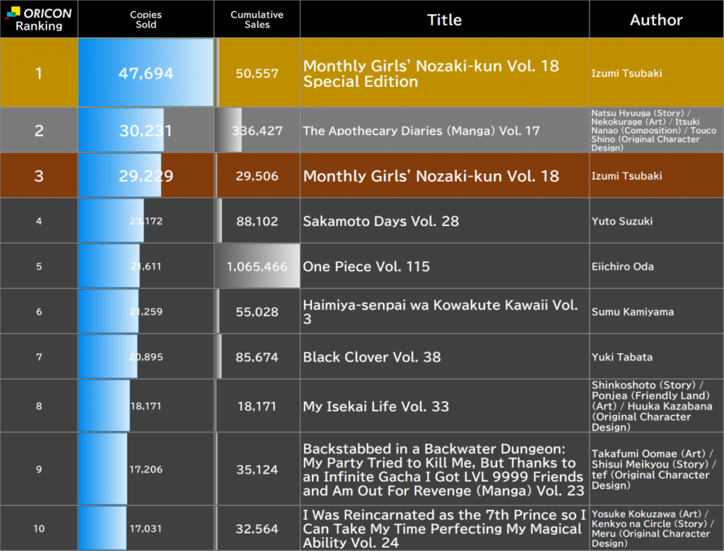Open Haimiya-senpai wa Kowakute Kawaii Vol. 3
This screenshot has height=551, width=724.
[440, 312]
